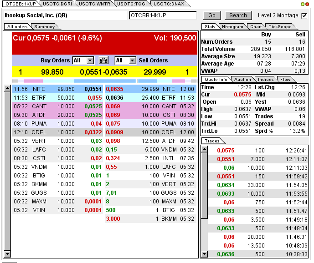Switch to the USOTC:DGRI symbol tab
314x263 pixels.
pyautogui.click(x=57, y=4)
